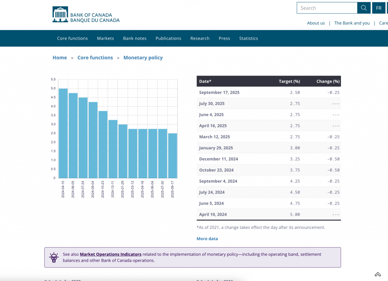Type in the Search input field
Image resolution: width=388 pixels, height=281 pixels.
pyautogui.click(x=327, y=8)
